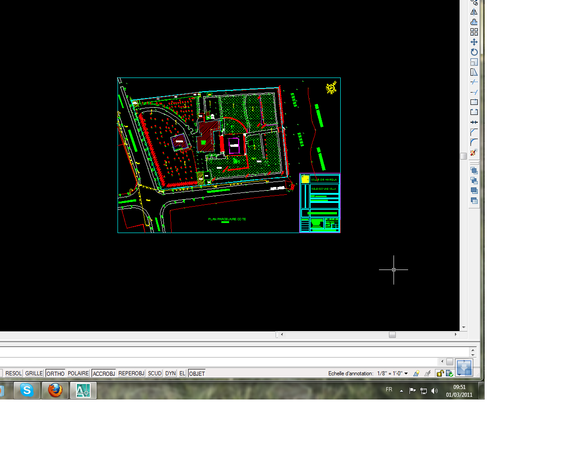583x467 pixels.
Task: Click the Send Under Objects icon
Action: click(474, 201)
